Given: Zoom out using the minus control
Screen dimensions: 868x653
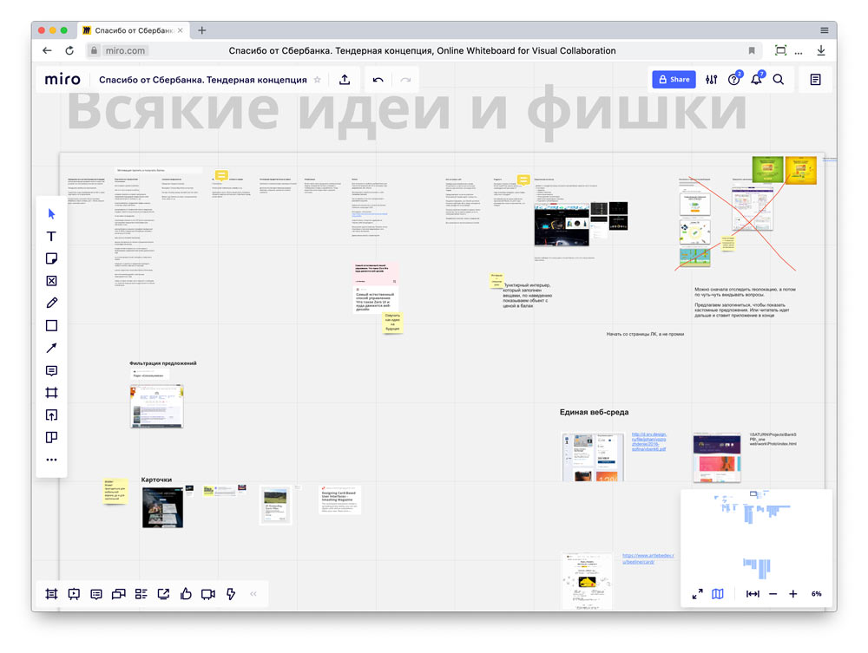Looking at the screenshot, I should point(773,594).
